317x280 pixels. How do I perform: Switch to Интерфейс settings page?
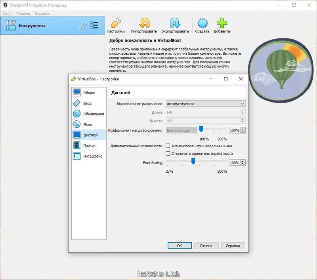[x=89, y=156]
